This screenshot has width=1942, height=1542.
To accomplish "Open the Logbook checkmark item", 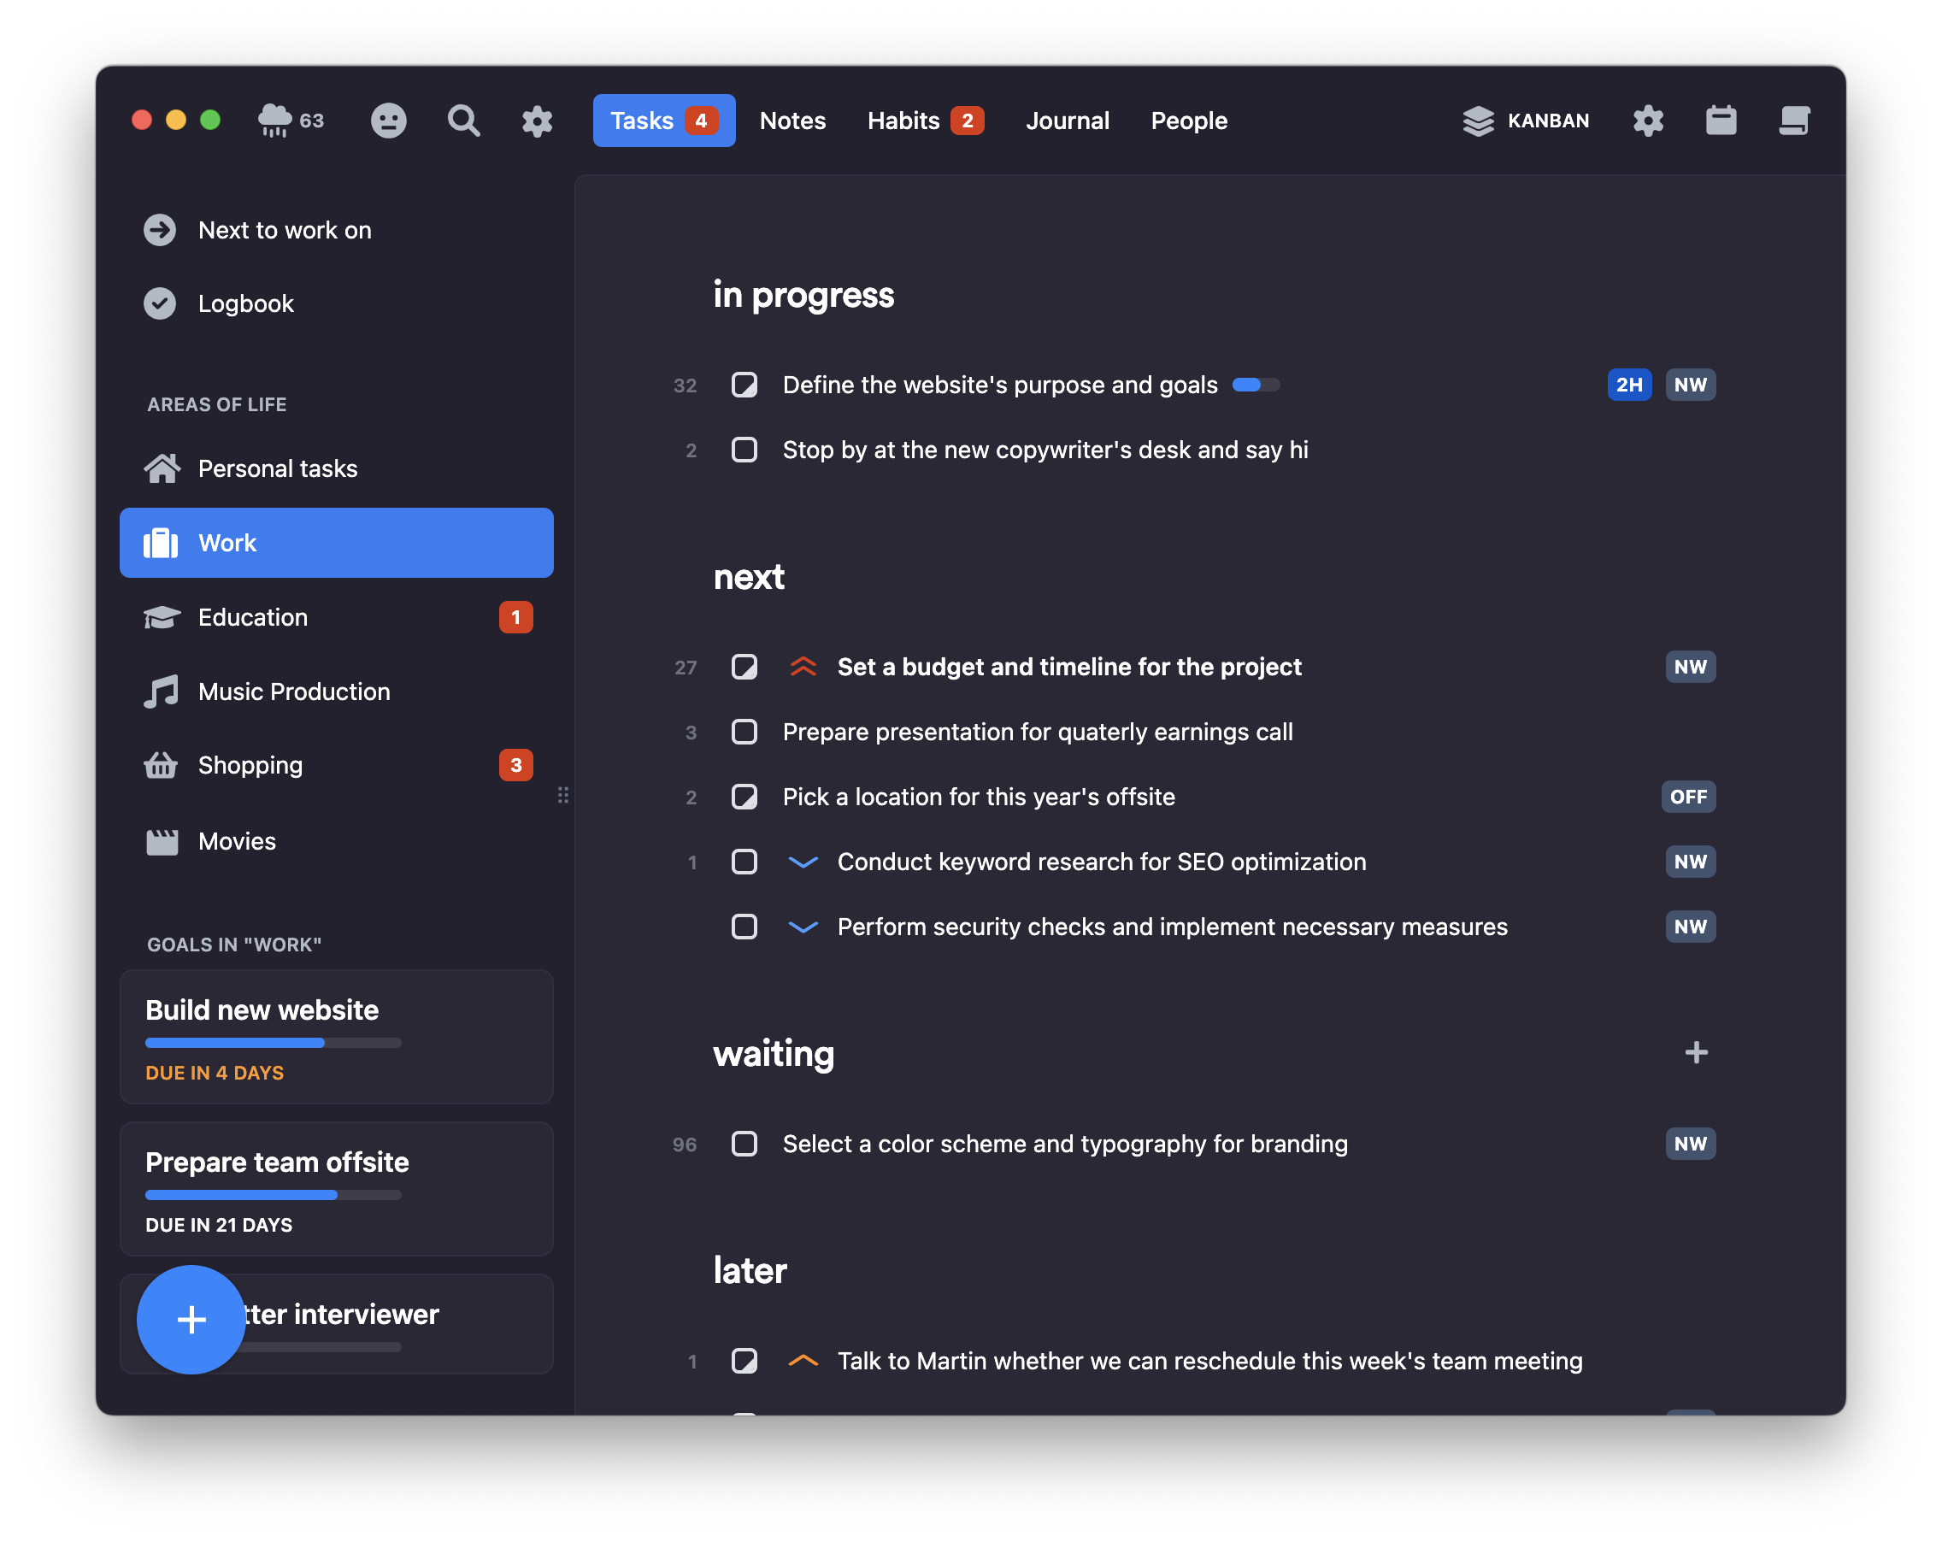I will pyautogui.click(x=245, y=303).
